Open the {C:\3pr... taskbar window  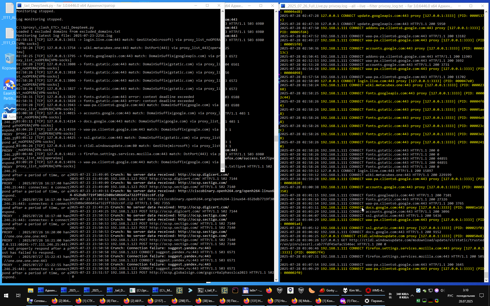(140, 290)
